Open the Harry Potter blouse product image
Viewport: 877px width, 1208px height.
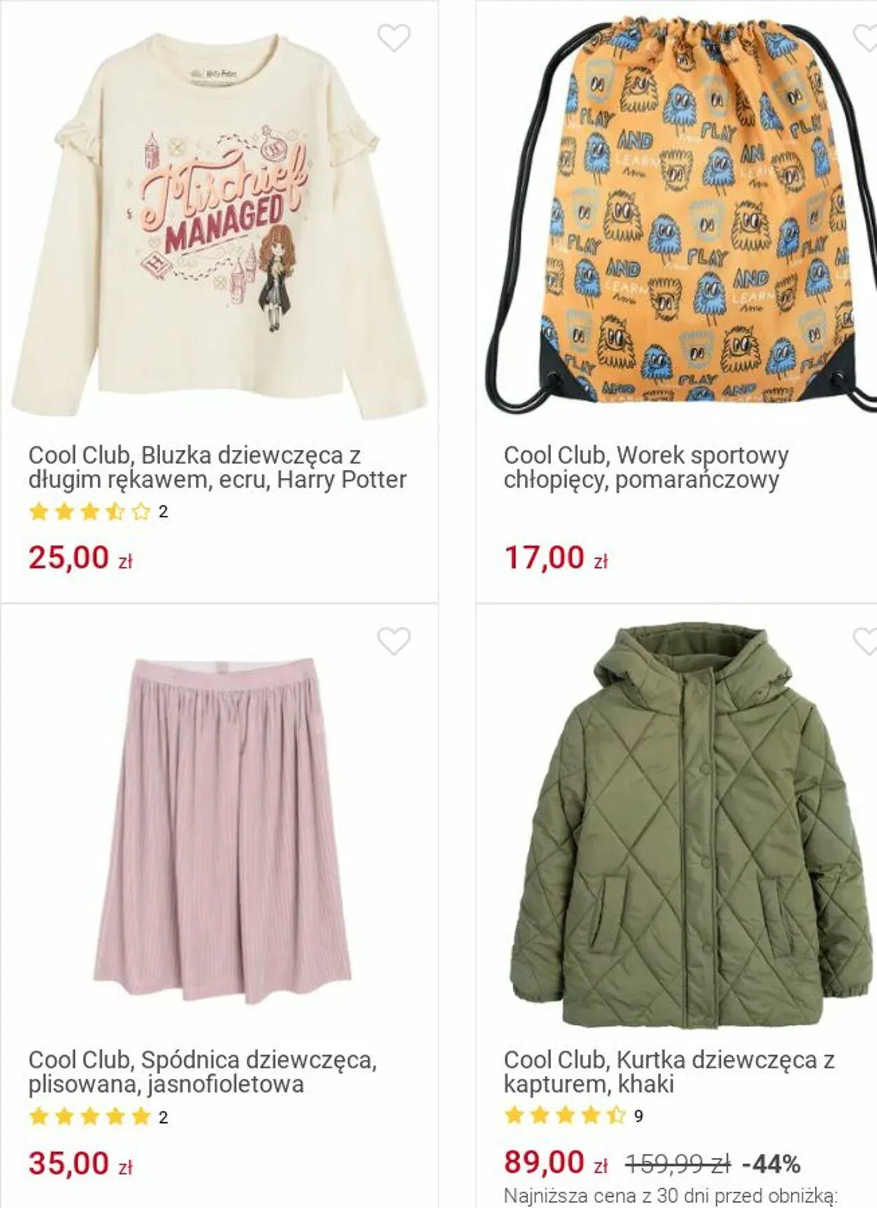219,226
